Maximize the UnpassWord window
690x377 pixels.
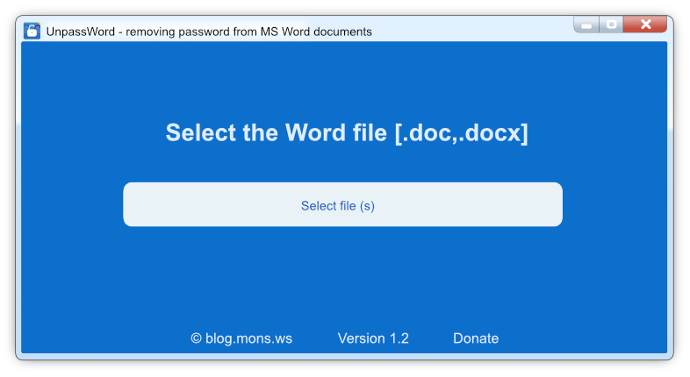point(612,25)
